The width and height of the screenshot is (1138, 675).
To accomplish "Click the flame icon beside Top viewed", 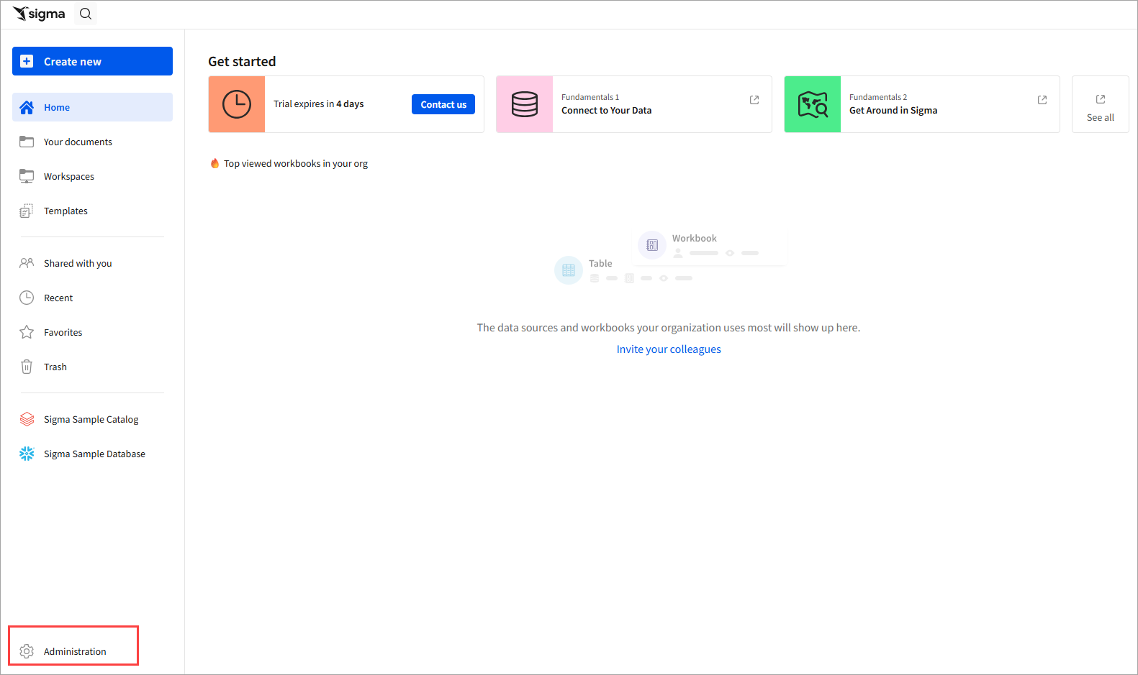I will [214, 163].
